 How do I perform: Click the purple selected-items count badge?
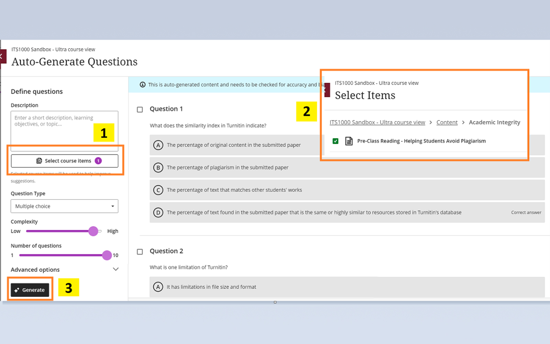pos(98,161)
